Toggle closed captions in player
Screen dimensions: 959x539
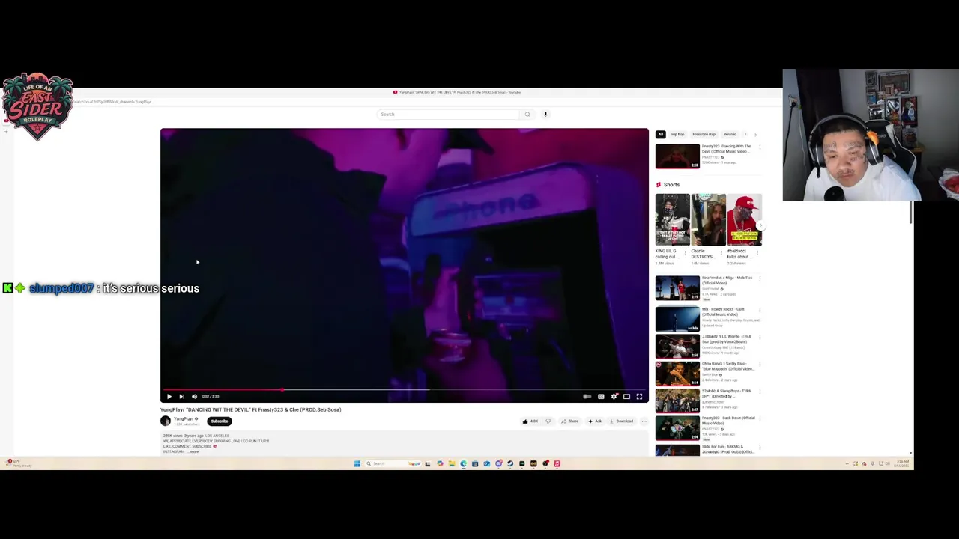click(601, 396)
